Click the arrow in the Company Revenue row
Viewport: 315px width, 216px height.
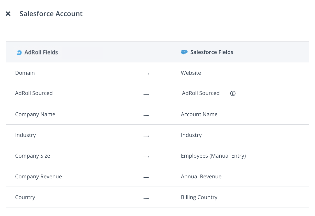[x=146, y=177]
